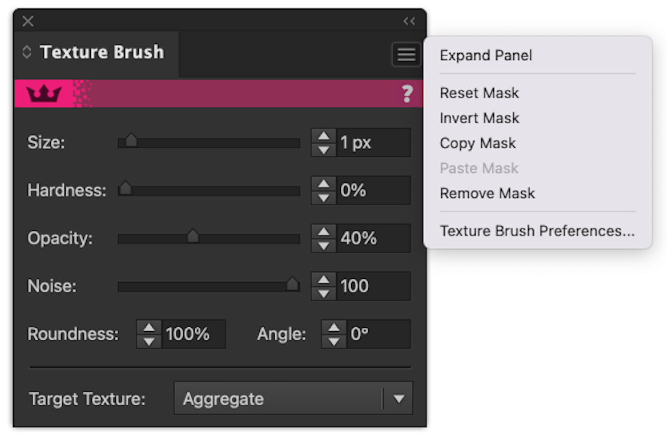Click the up arrow on the Size stepper
The image size is (668, 439).
point(323,136)
